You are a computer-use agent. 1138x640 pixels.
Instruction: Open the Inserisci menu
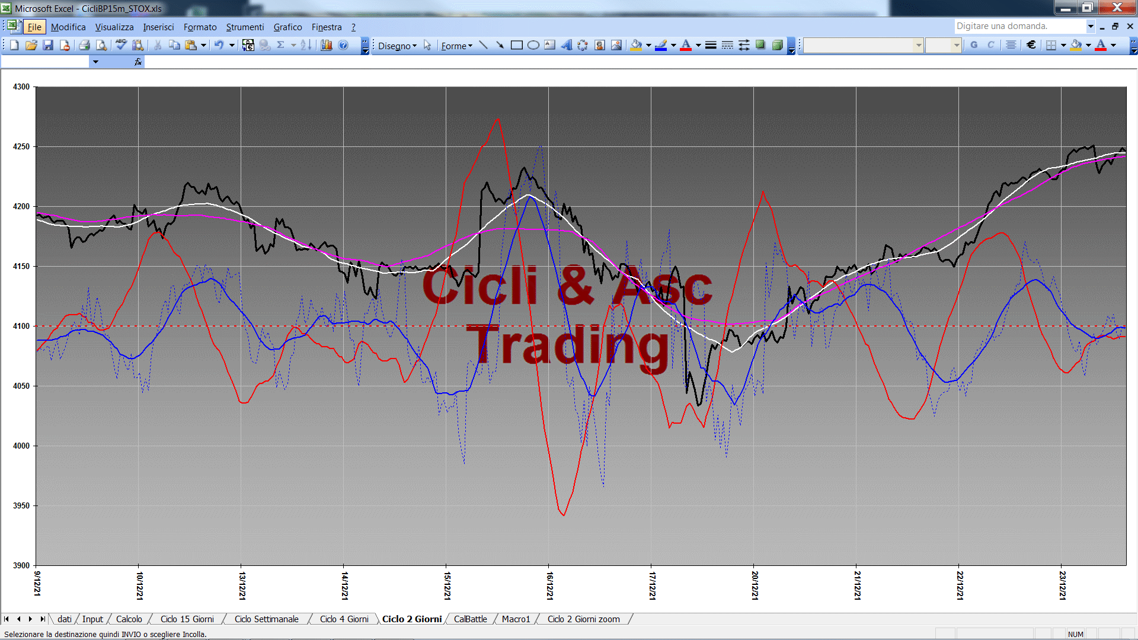[158, 27]
